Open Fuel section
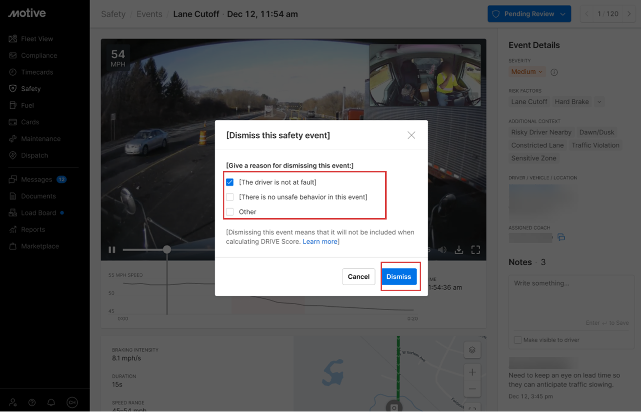 pyautogui.click(x=28, y=105)
